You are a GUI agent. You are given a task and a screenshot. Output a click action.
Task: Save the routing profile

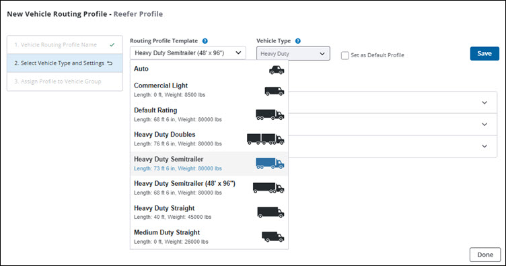pos(484,54)
